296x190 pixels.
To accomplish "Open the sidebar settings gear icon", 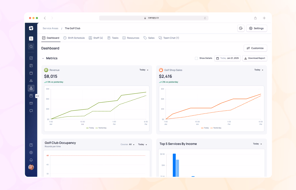I will (x=31, y=152).
